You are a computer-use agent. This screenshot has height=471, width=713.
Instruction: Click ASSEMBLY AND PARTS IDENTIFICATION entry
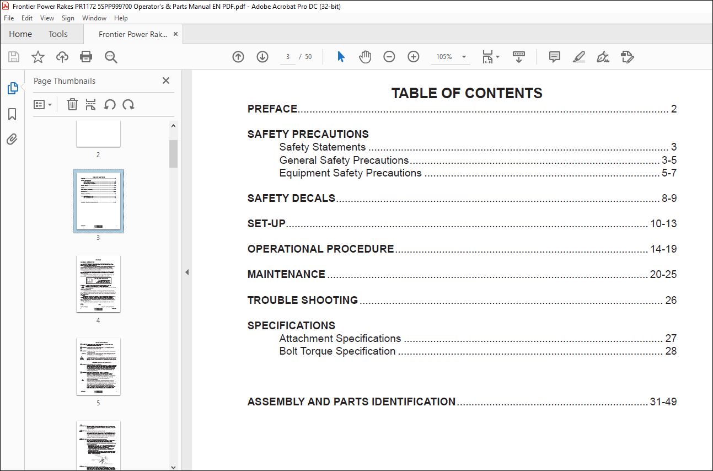click(462, 402)
